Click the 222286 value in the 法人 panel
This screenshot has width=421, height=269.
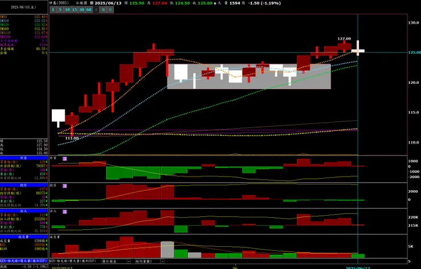pyautogui.click(x=40, y=219)
